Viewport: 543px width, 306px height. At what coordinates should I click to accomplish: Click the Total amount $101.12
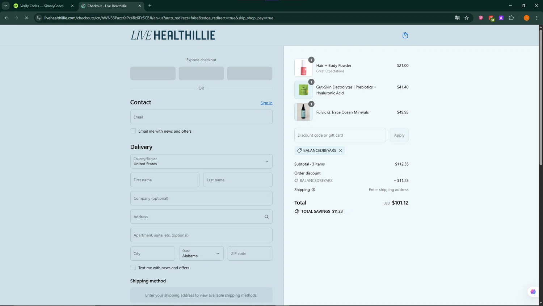pyautogui.click(x=400, y=203)
